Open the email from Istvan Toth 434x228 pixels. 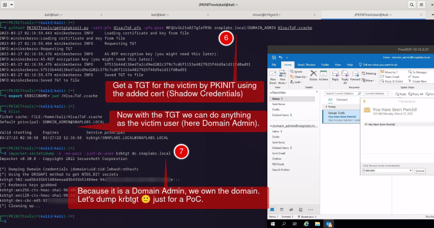[x=341, y=117]
